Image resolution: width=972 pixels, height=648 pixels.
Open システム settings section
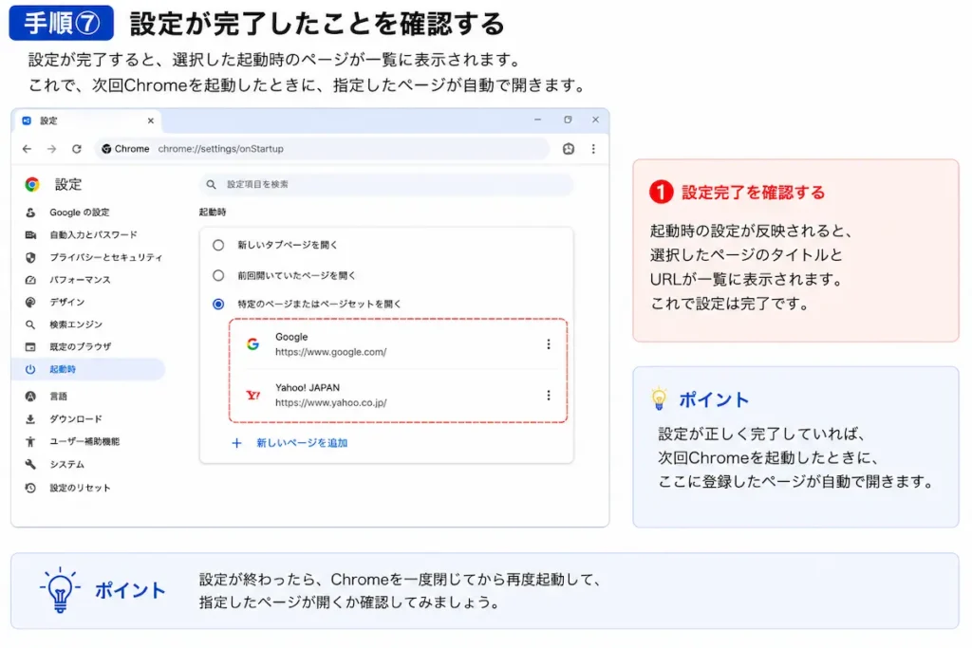click(67, 464)
